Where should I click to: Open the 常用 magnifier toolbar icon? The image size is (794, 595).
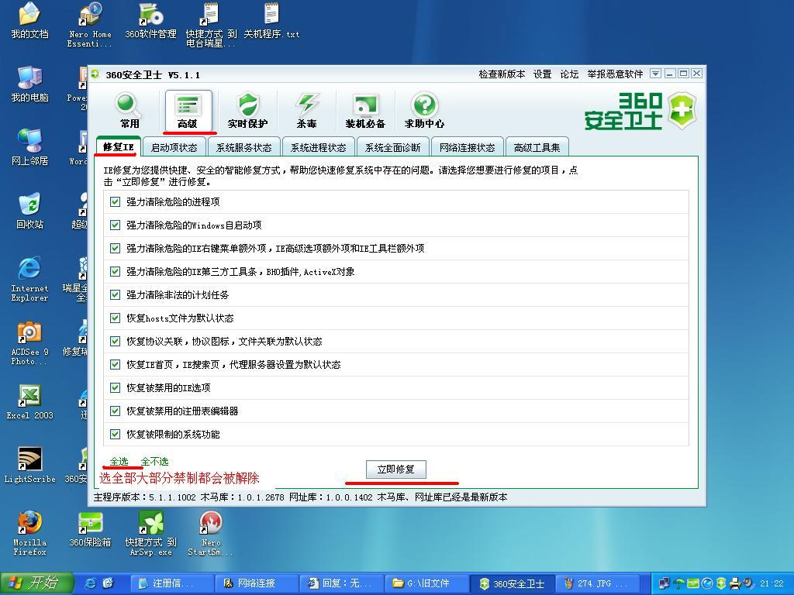point(129,110)
